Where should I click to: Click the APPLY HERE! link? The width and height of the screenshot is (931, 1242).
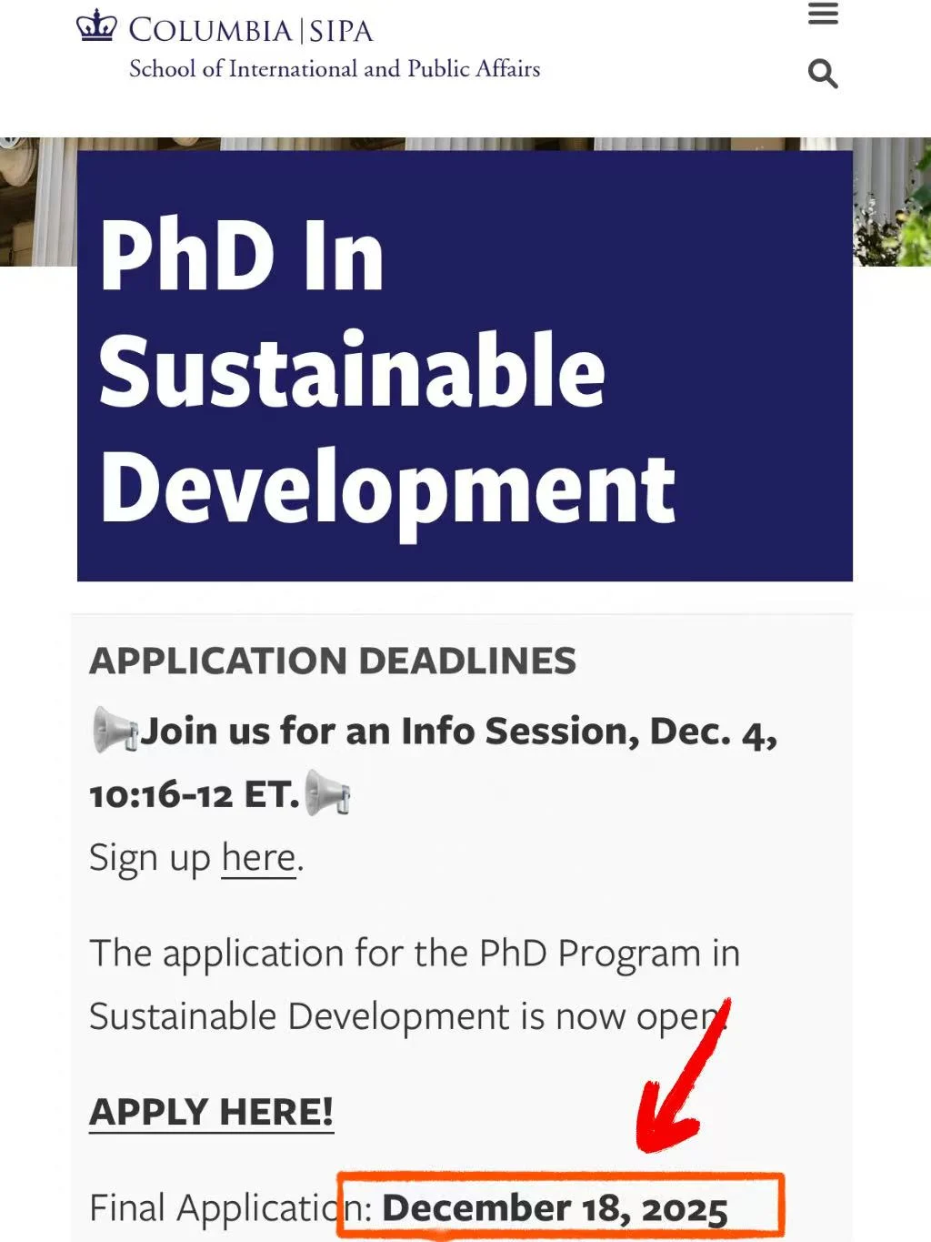[x=211, y=1111]
